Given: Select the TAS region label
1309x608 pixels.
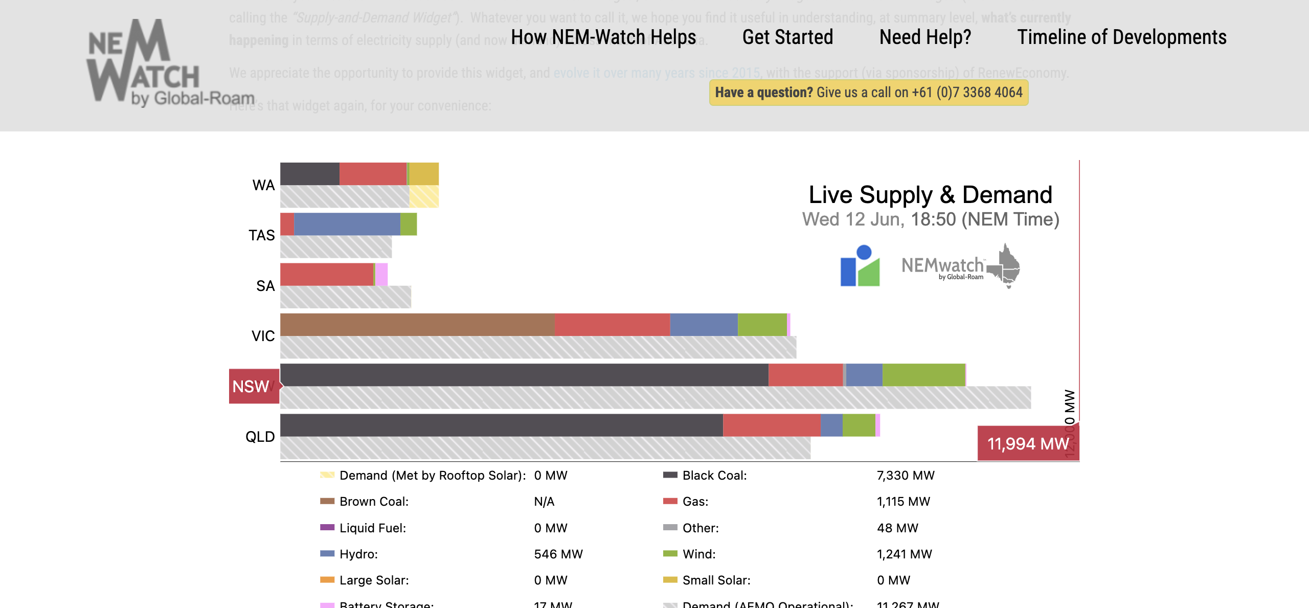Looking at the screenshot, I should point(261,235).
